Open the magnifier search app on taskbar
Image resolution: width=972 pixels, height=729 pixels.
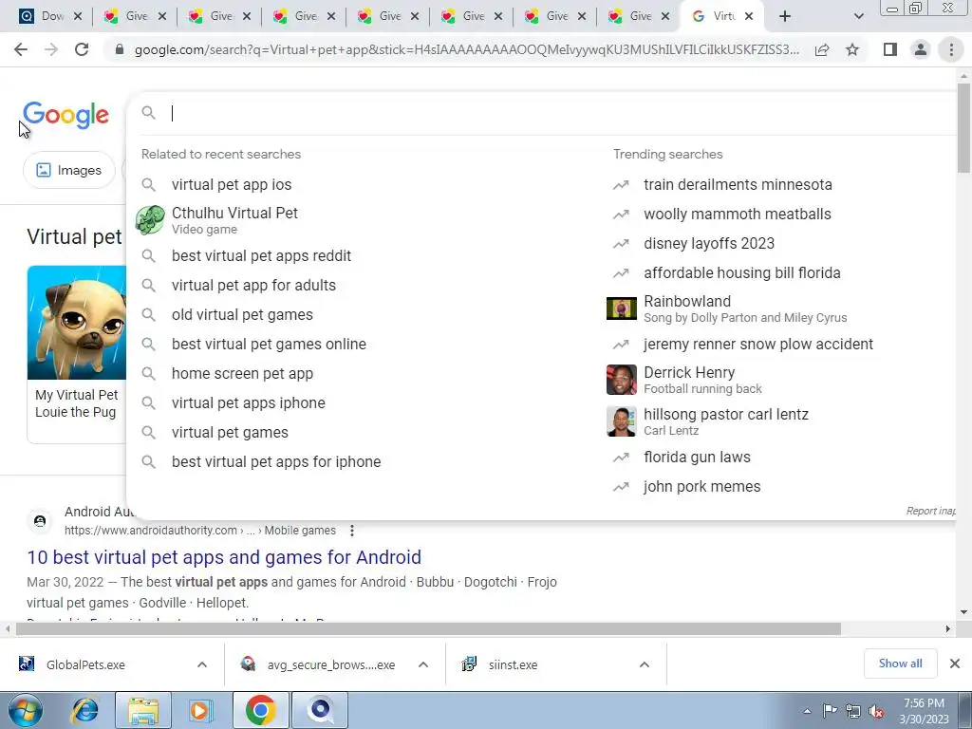click(x=321, y=710)
